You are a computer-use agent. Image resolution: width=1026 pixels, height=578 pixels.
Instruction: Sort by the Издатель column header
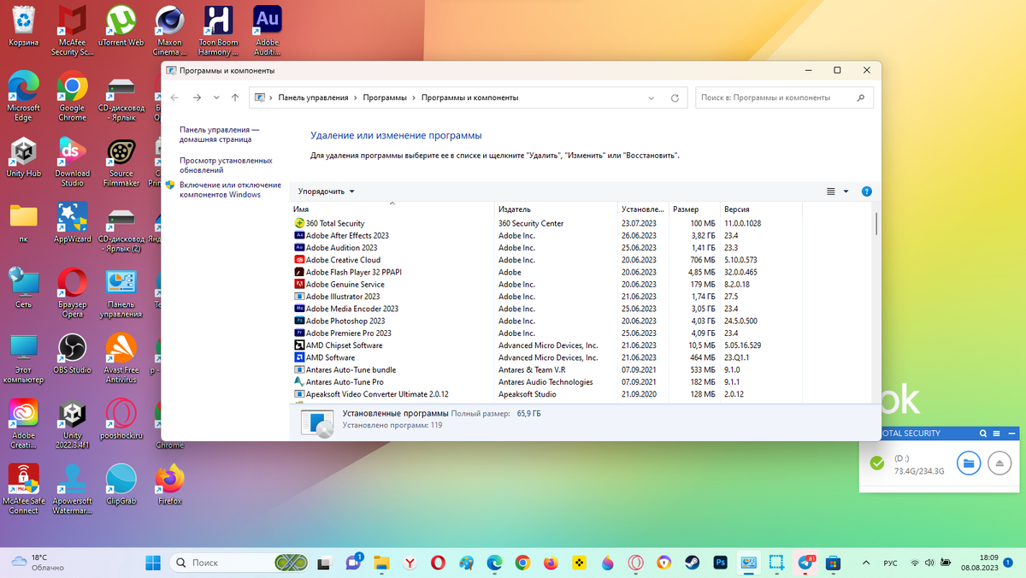click(556, 209)
